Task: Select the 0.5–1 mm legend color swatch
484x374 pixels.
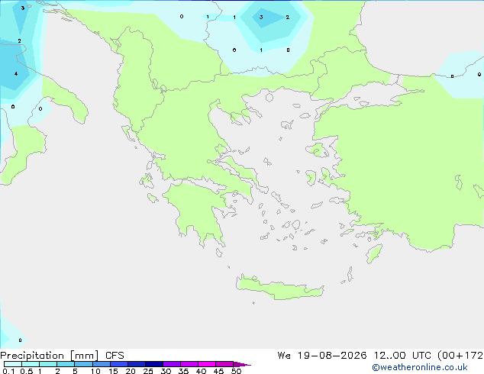Action: tap(31, 364)
